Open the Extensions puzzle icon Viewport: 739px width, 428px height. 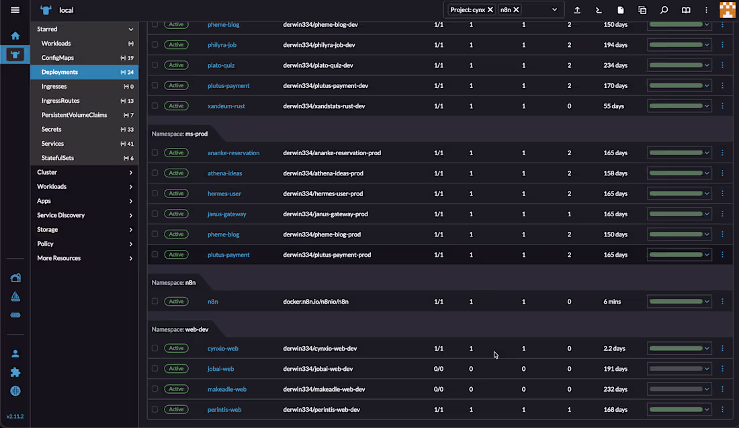(x=15, y=372)
